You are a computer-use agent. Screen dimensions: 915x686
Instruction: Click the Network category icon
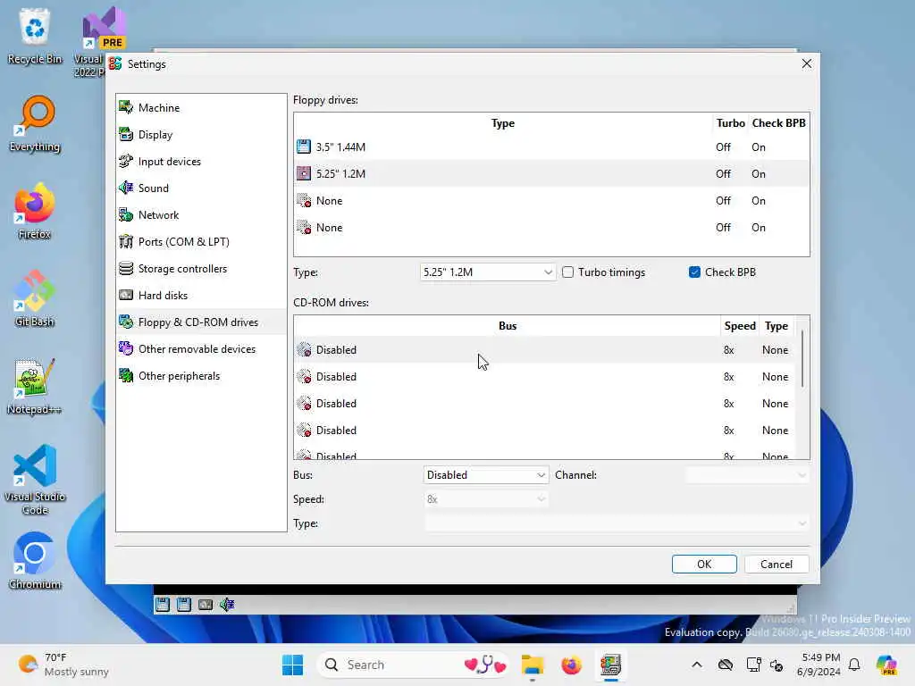pyautogui.click(x=126, y=214)
